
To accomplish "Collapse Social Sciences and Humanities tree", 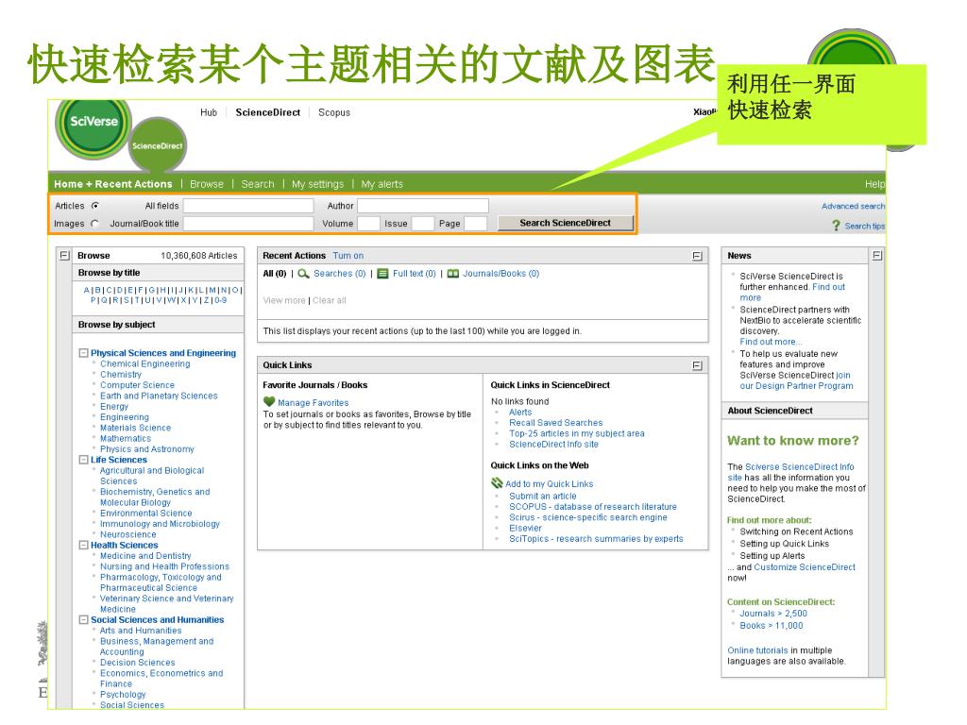I will (x=83, y=619).
